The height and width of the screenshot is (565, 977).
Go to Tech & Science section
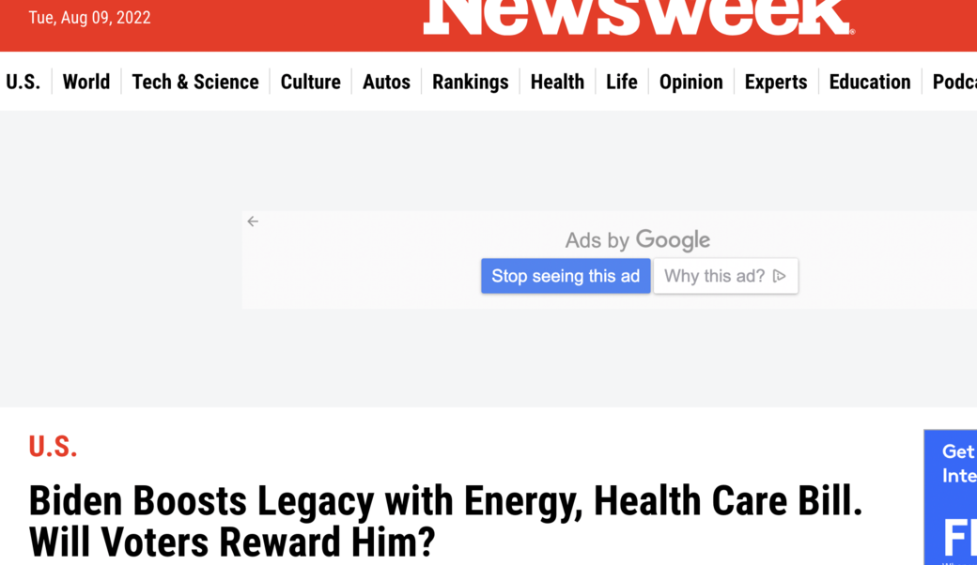195,82
